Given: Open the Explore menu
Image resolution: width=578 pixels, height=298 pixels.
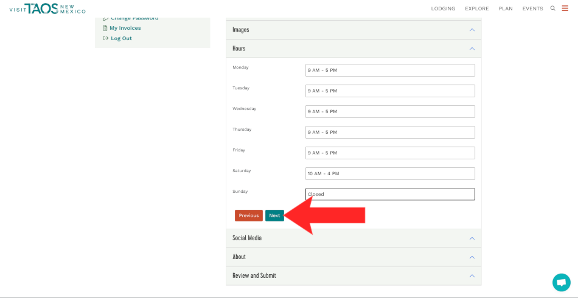Looking at the screenshot, I should pyautogui.click(x=476, y=9).
